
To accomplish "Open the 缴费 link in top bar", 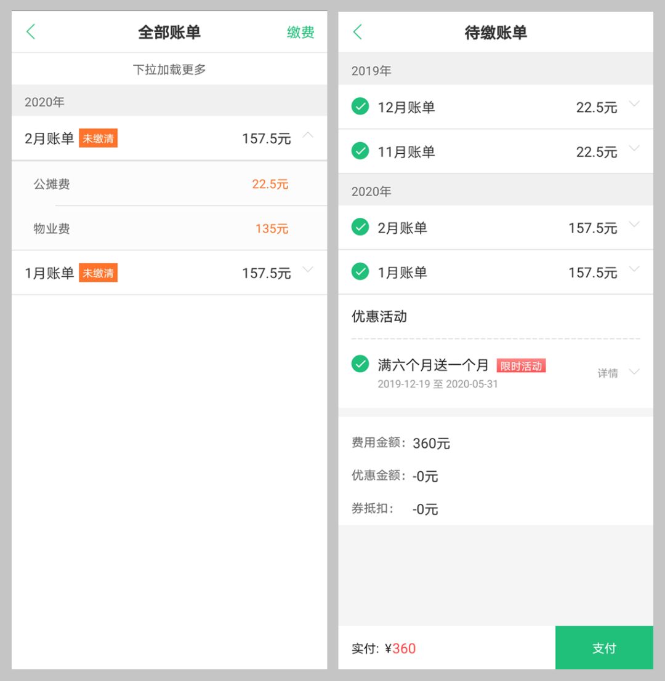I will pos(300,32).
